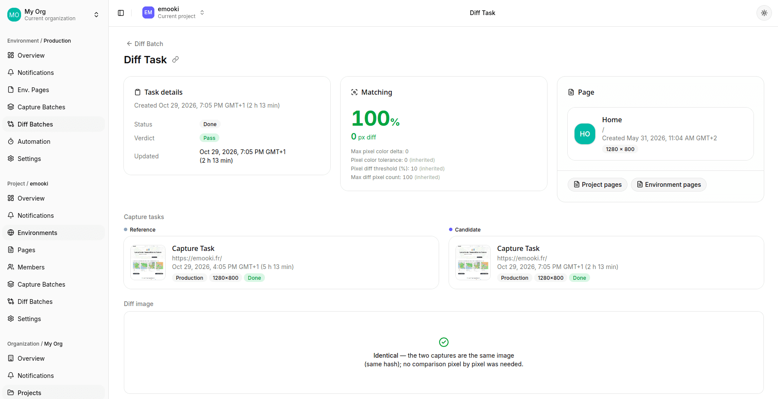Click the 1280 × 800 badge on Home page
This screenshot has width=778, height=399.
pos(620,149)
